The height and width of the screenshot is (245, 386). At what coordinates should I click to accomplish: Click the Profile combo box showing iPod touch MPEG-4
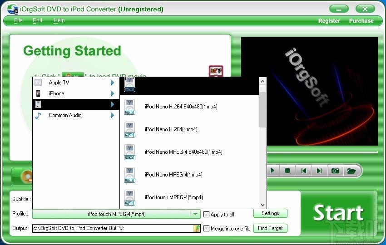coord(116,214)
